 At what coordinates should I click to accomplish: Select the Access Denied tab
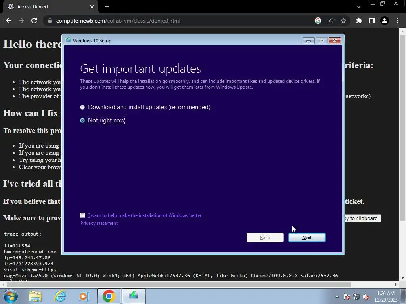[50, 7]
